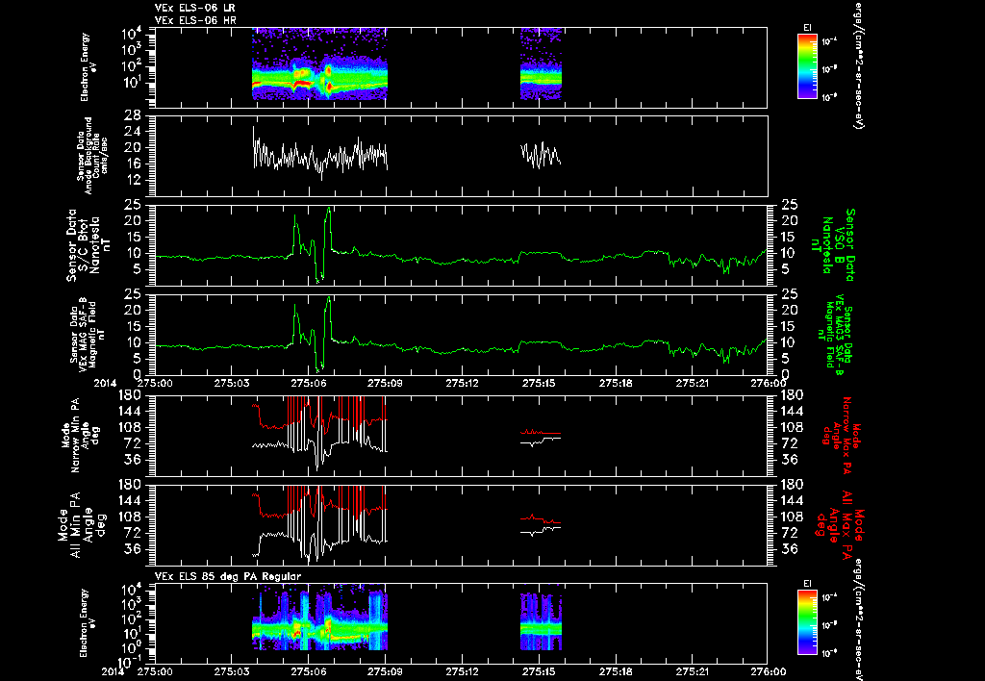
Task: Select the "VEx ELS-06 HR" title text
Action: [195, 21]
